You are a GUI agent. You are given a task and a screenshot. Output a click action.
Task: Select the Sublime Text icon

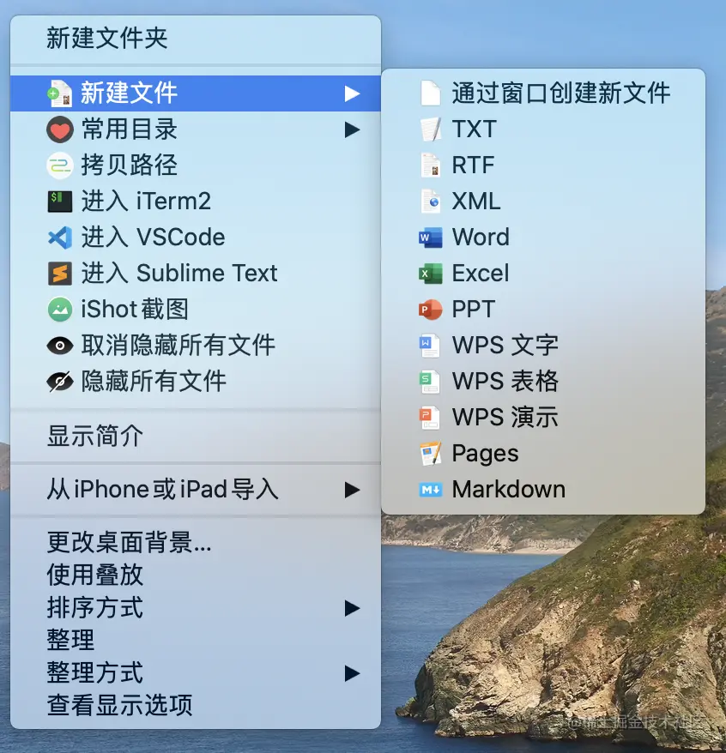pyautogui.click(x=59, y=274)
